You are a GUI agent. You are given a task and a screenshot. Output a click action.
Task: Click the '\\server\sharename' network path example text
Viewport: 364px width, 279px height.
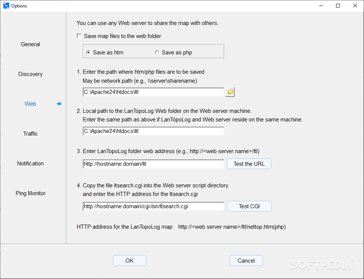click(172, 81)
